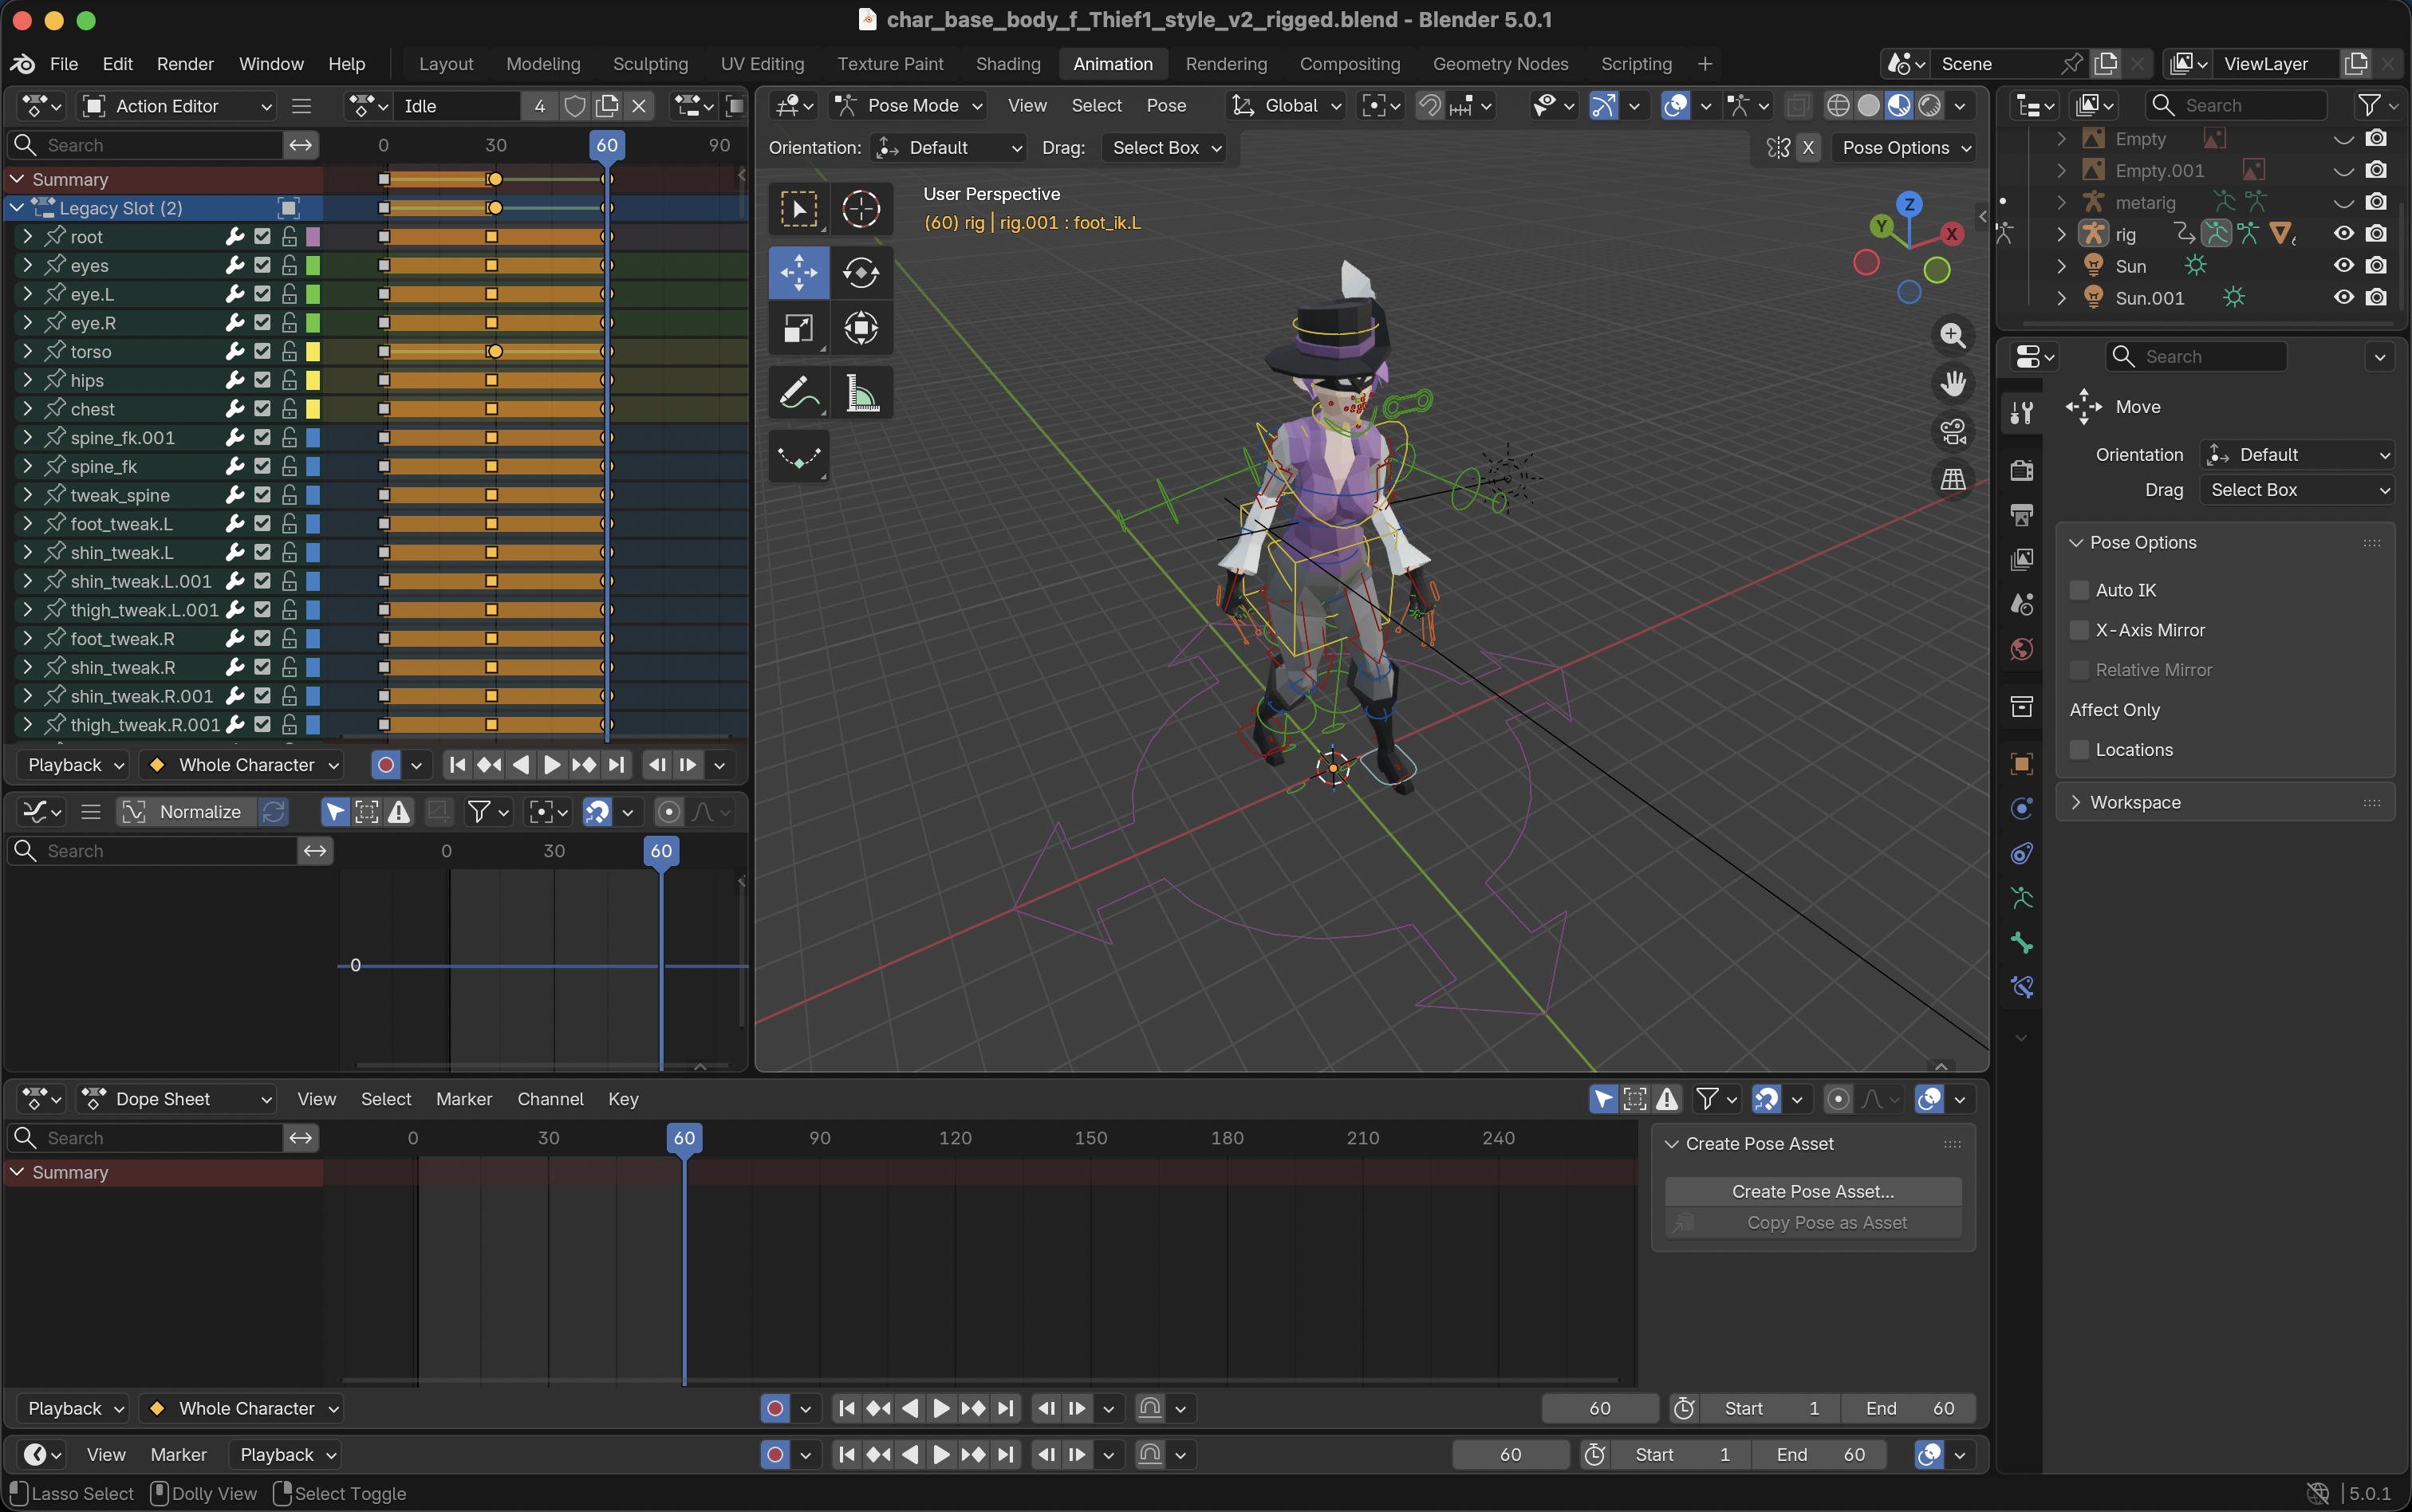Image resolution: width=2412 pixels, height=1512 pixels.
Task: Click the zoom magnifier viewport gizmo
Action: [1952, 335]
